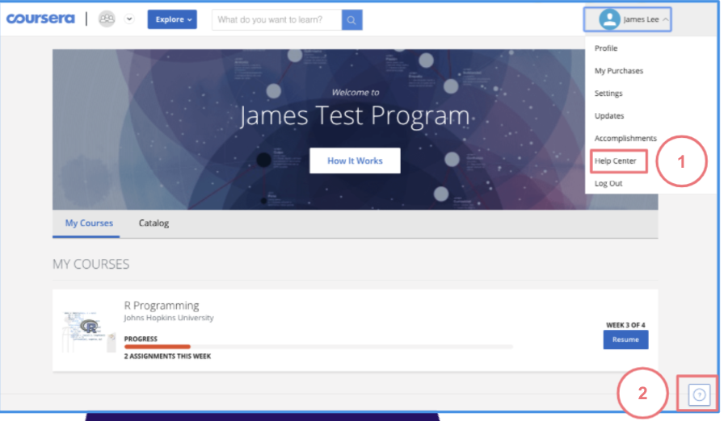The width and height of the screenshot is (724, 421).
Task: Focus the 'What do you want to learn?' search field
Action: pos(276,20)
